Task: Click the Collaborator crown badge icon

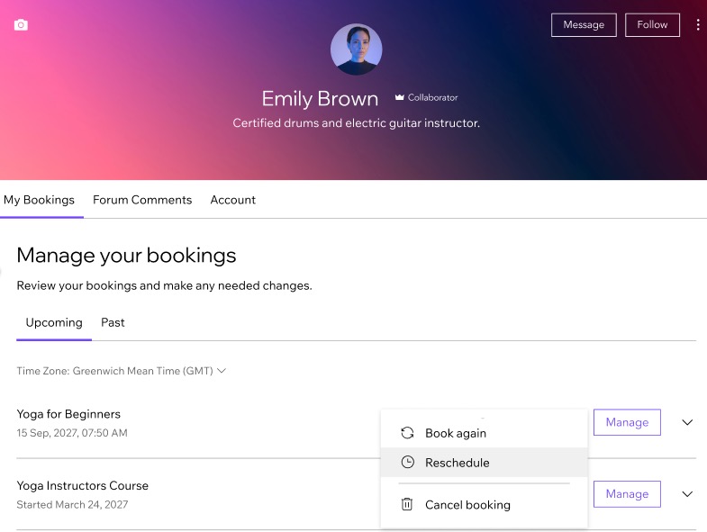Action: pos(399,97)
